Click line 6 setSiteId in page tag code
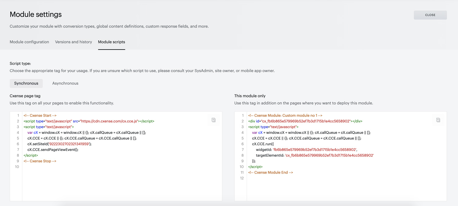The image size is (458, 206). click(x=60, y=144)
